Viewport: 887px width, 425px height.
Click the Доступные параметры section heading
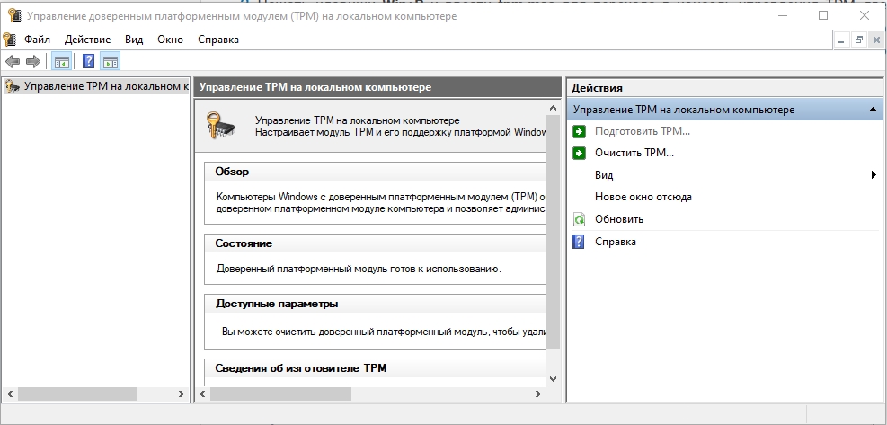277,304
